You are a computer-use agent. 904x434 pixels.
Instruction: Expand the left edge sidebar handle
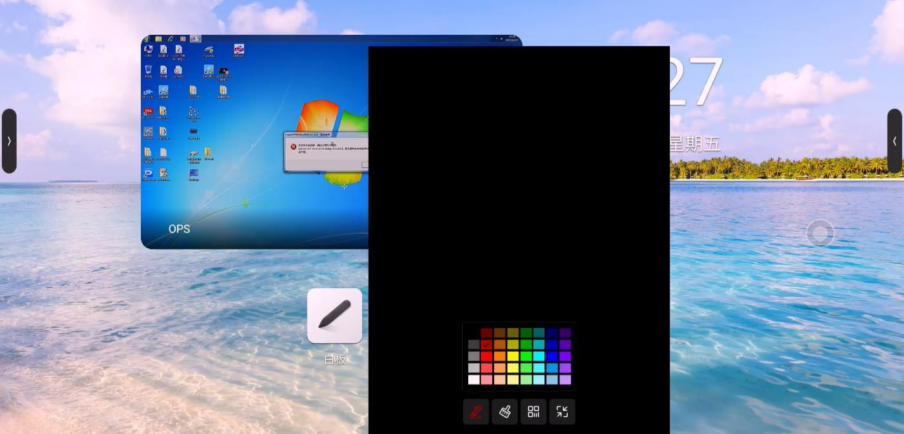9,141
